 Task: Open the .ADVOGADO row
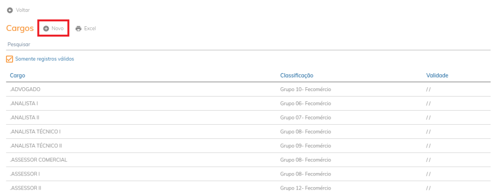(x=248, y=90)
